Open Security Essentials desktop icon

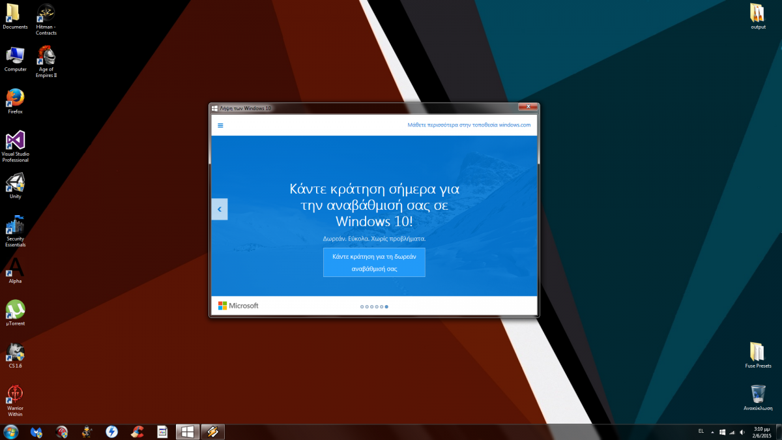point(15,231)
